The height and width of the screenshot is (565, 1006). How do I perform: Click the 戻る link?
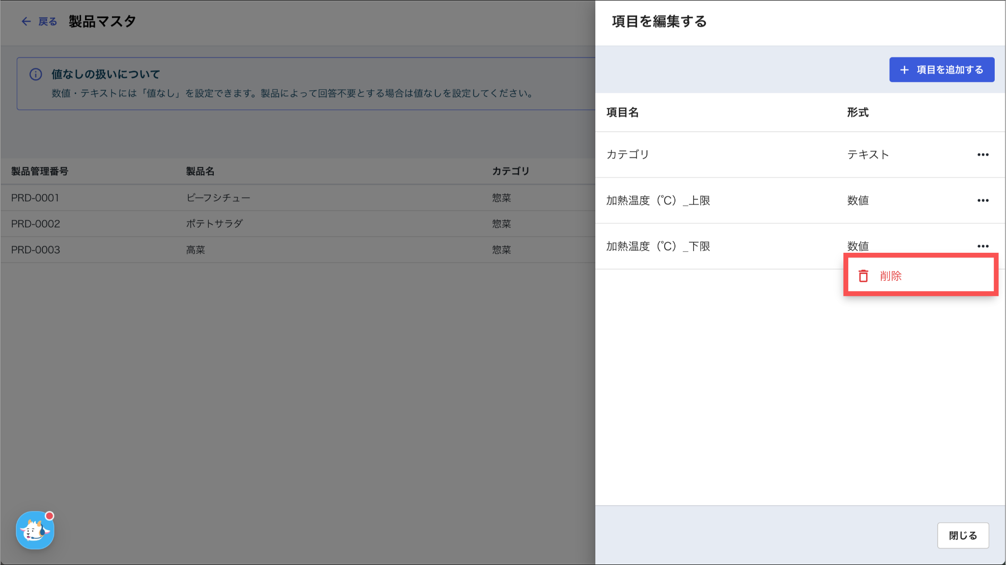[48, 22]
